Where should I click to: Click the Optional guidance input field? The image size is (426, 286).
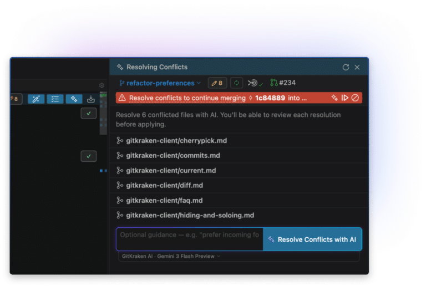tap(190, 239)
